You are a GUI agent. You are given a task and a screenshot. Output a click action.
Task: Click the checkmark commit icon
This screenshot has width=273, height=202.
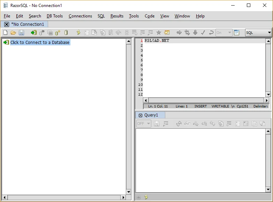[203, 32]
